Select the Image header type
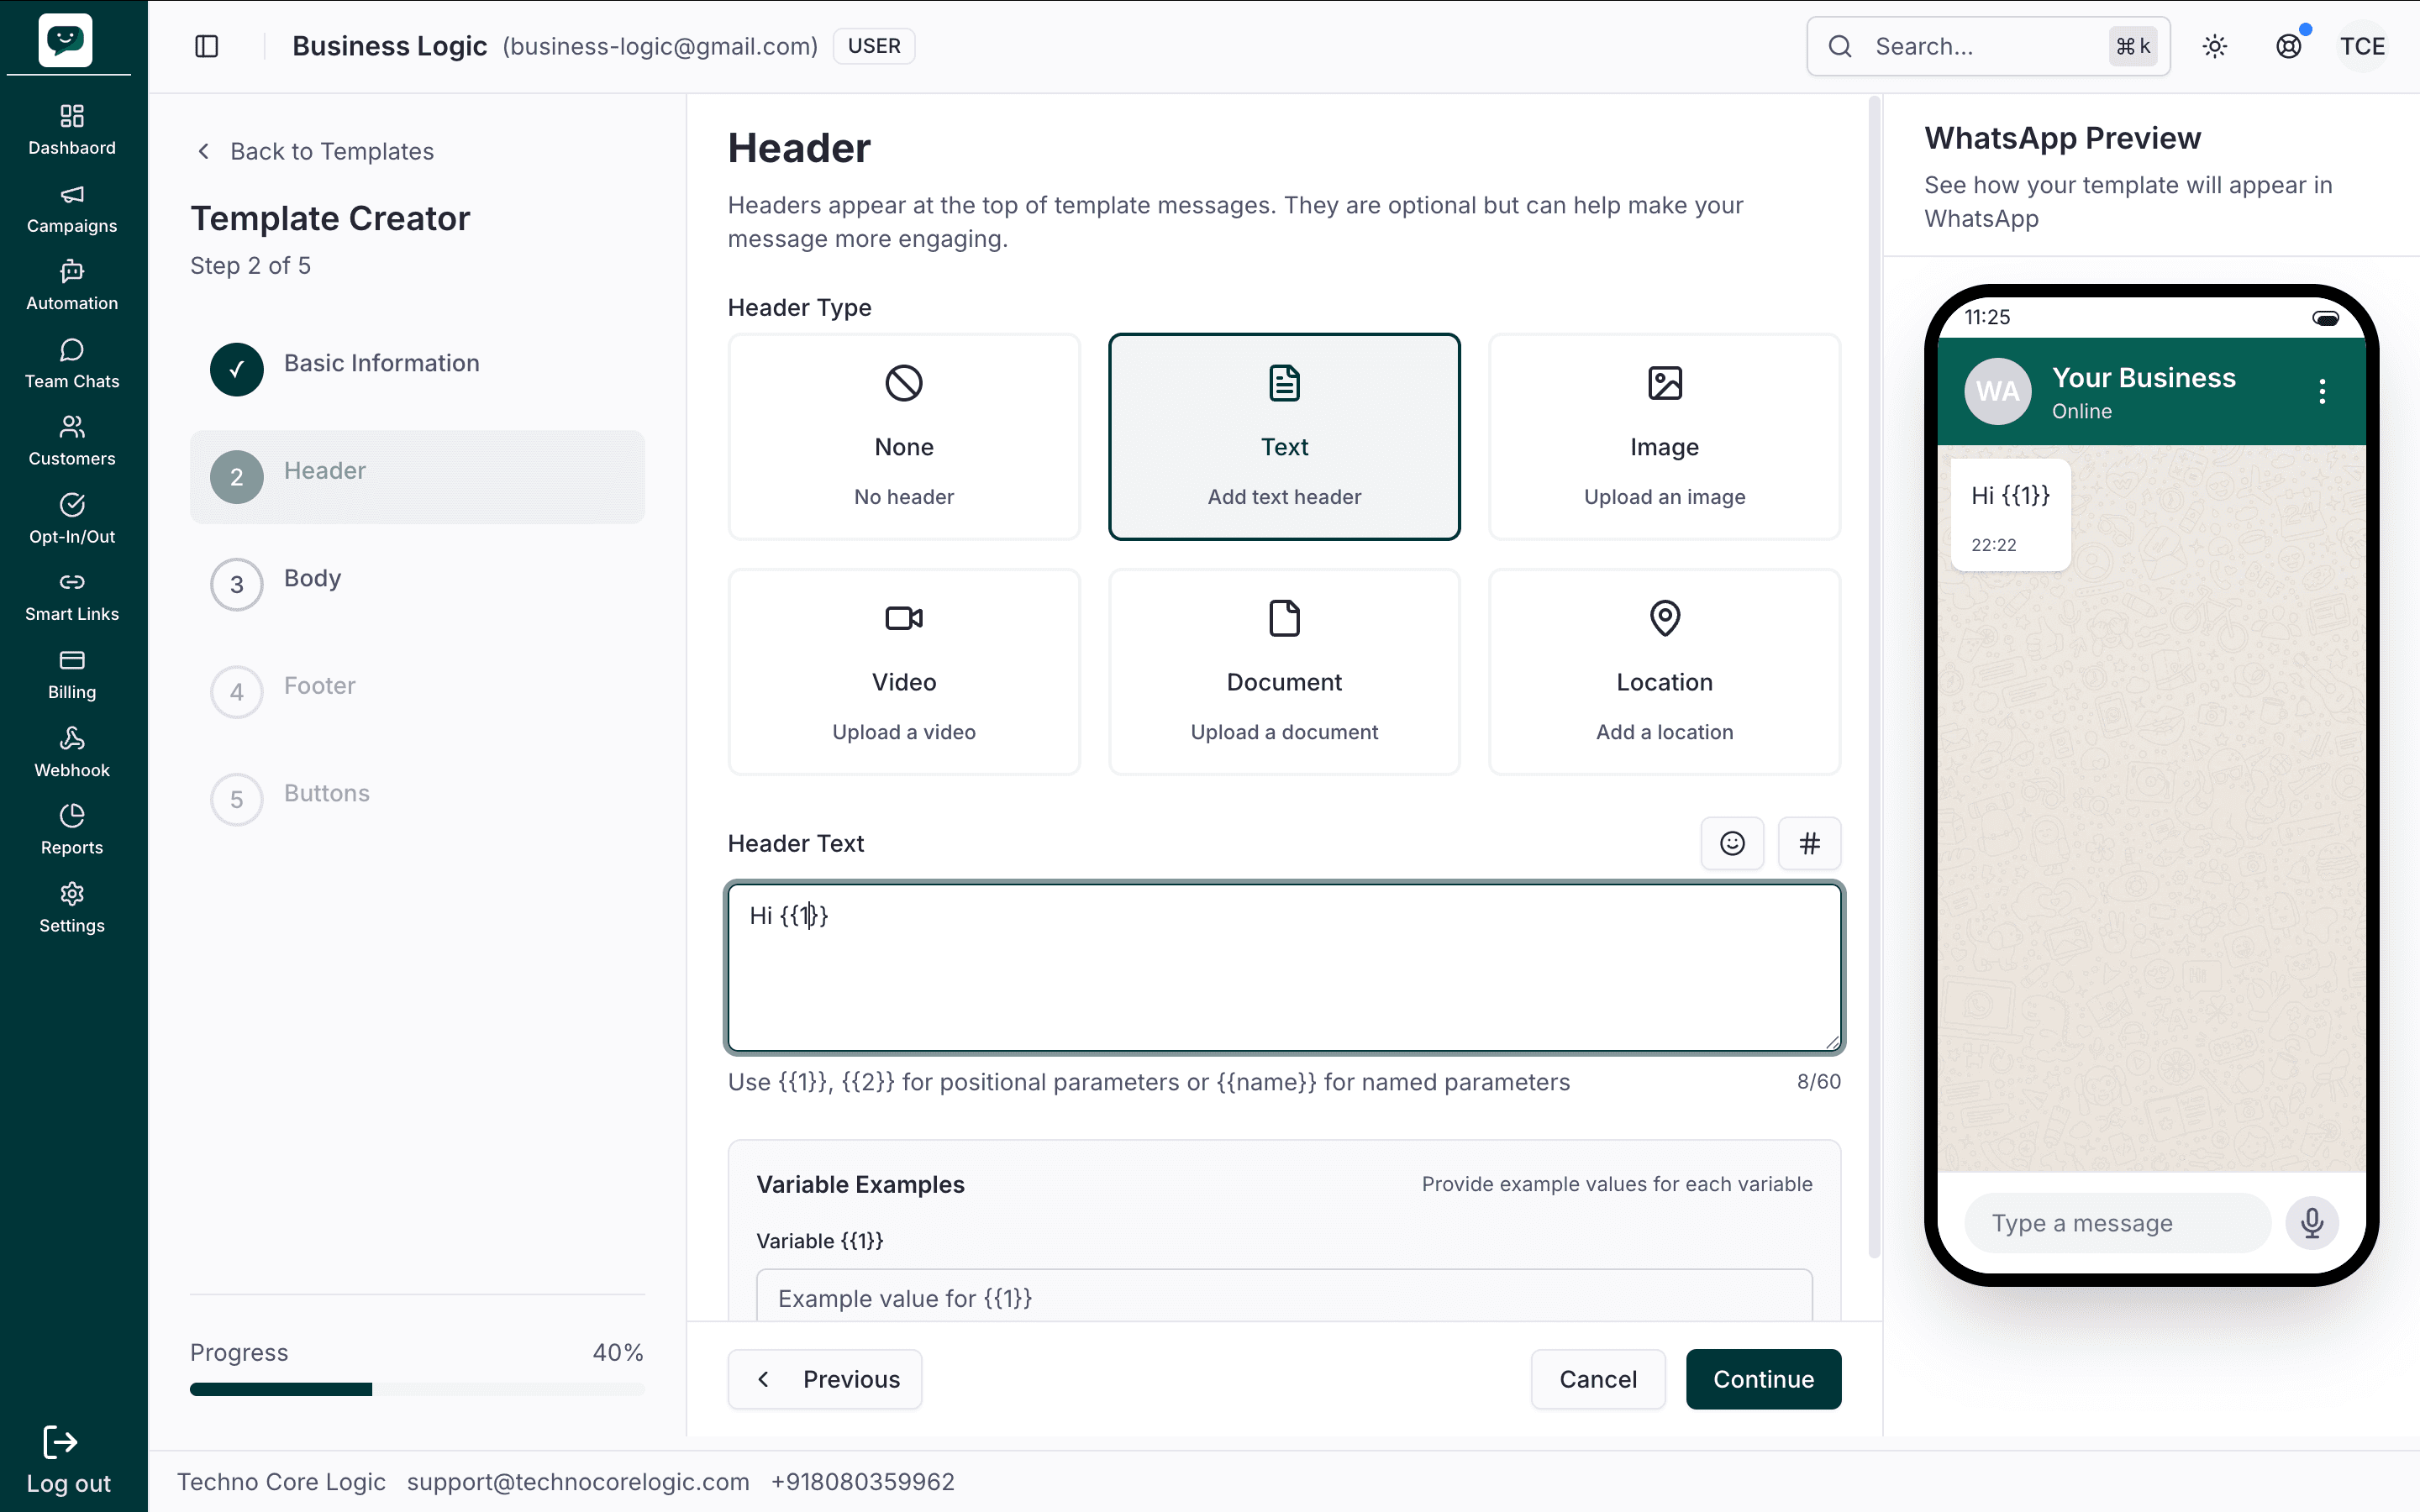Screen dimensions: 2420x1512 point(1664,437)
